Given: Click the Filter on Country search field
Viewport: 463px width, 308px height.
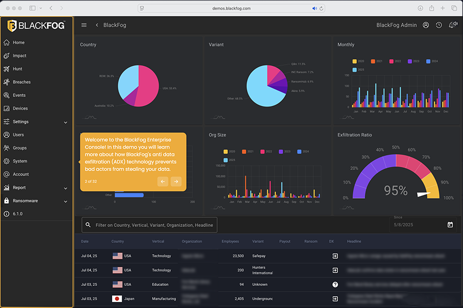Looking at the screenshot, I should pos(149,225).
